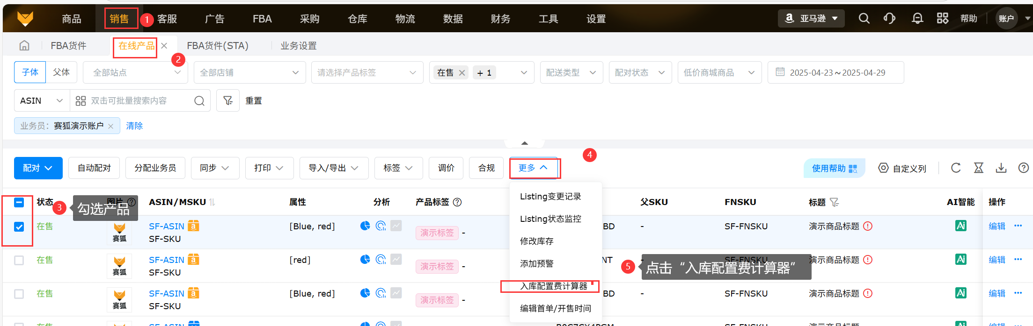Open the question mark help icon
1033x326 pixels.
coord(1024,168)
